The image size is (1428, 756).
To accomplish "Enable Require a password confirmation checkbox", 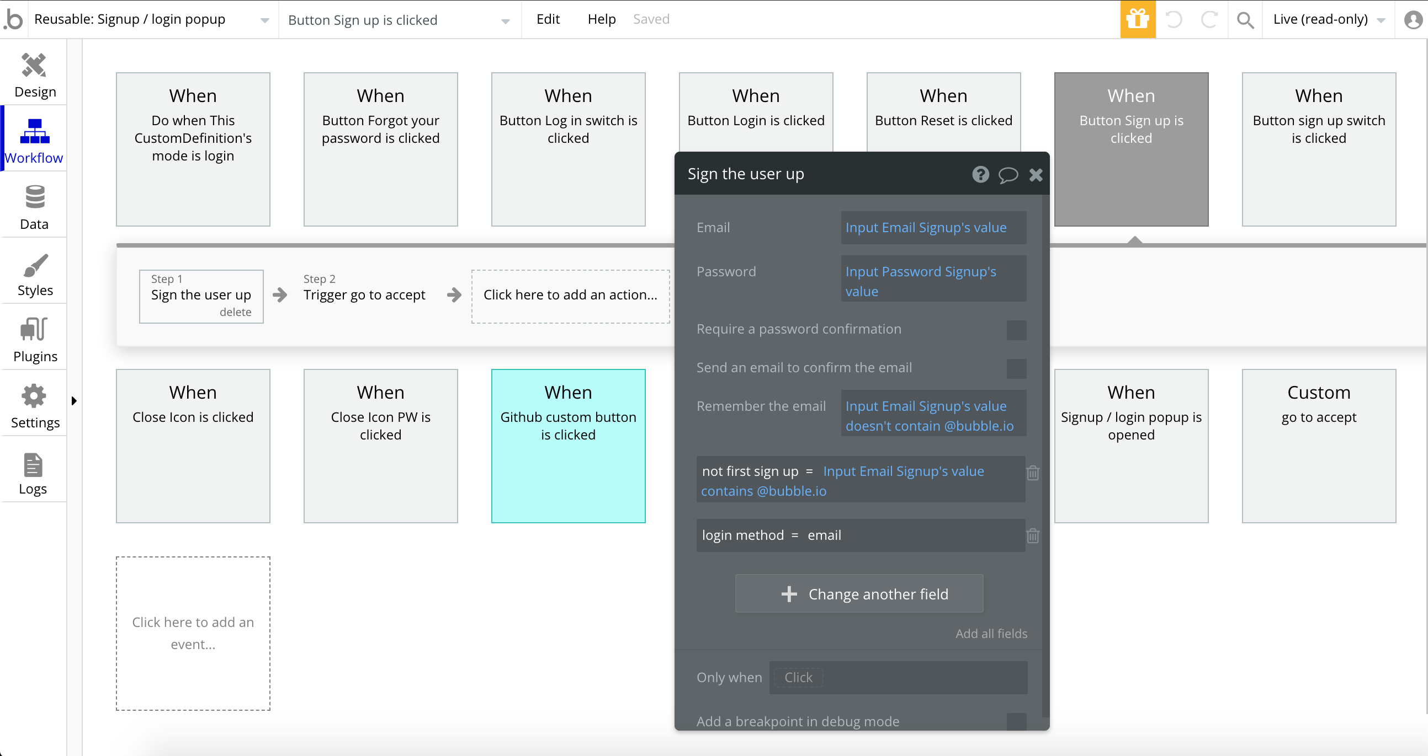I will (x=1016, y=330).
